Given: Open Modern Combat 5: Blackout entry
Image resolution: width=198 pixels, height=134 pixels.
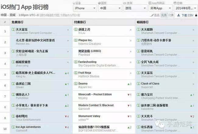Looking at the screenshot, I should click(x=96, y=105).
